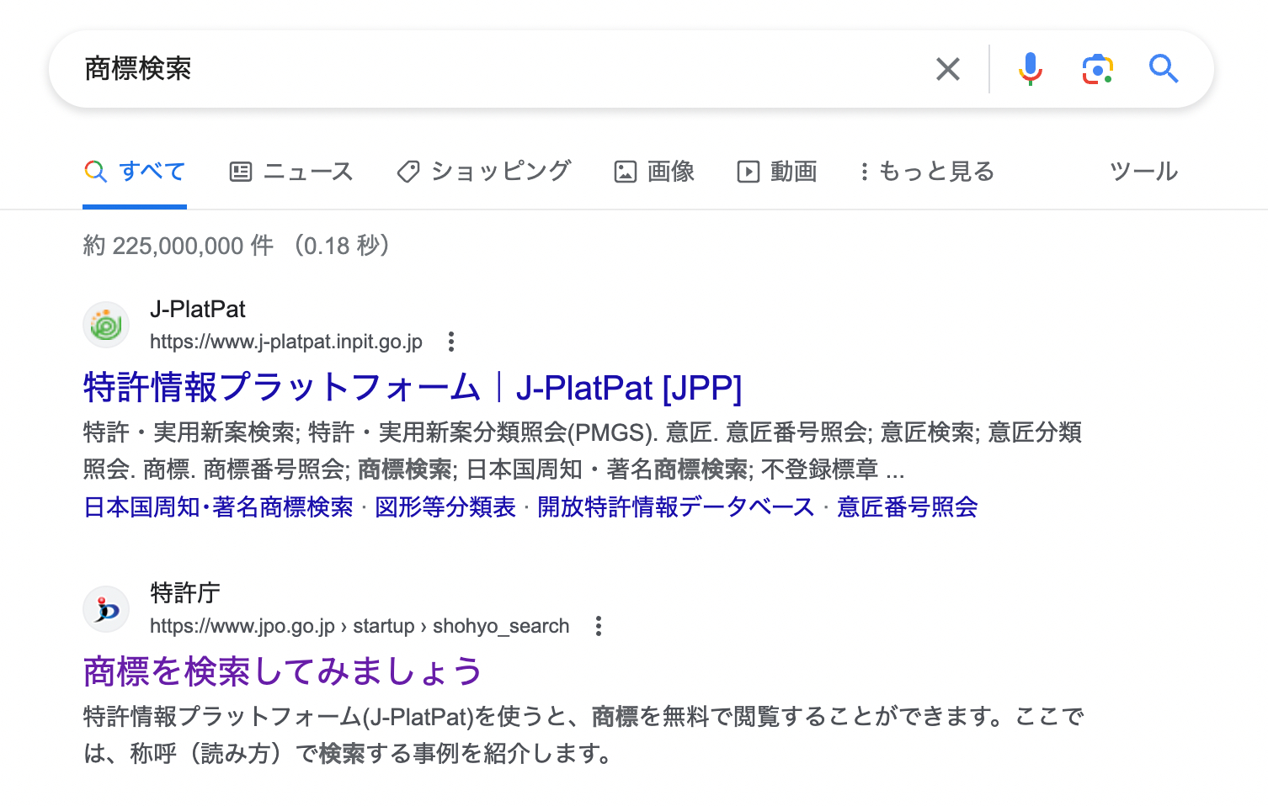Image resolution: width=1268 pixels, height=806 pixels.
Task: Click the ニュース tab icon
Action: click(x=241, y=171)
